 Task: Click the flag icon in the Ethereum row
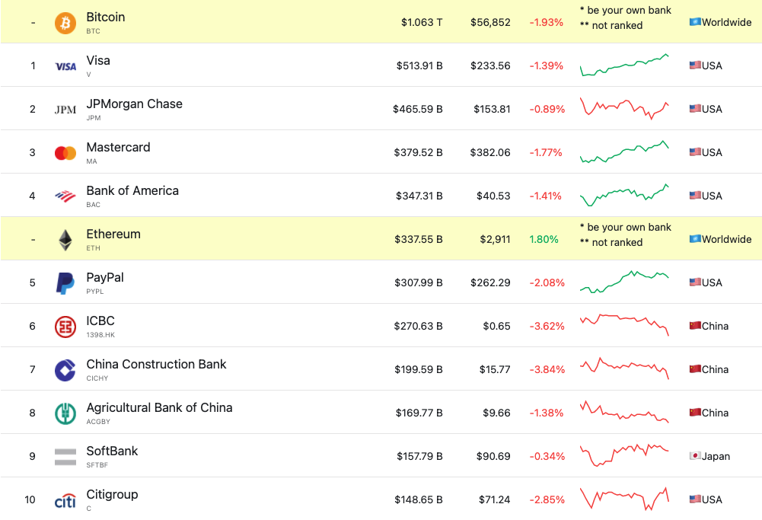pyautogui.click(x=695, y=238)
